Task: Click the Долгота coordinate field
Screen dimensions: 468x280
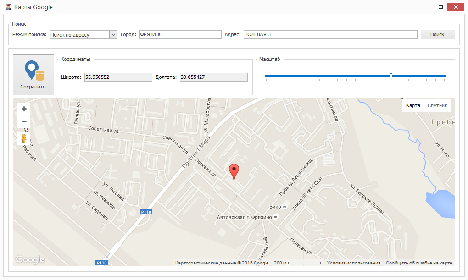Action: 213,77
